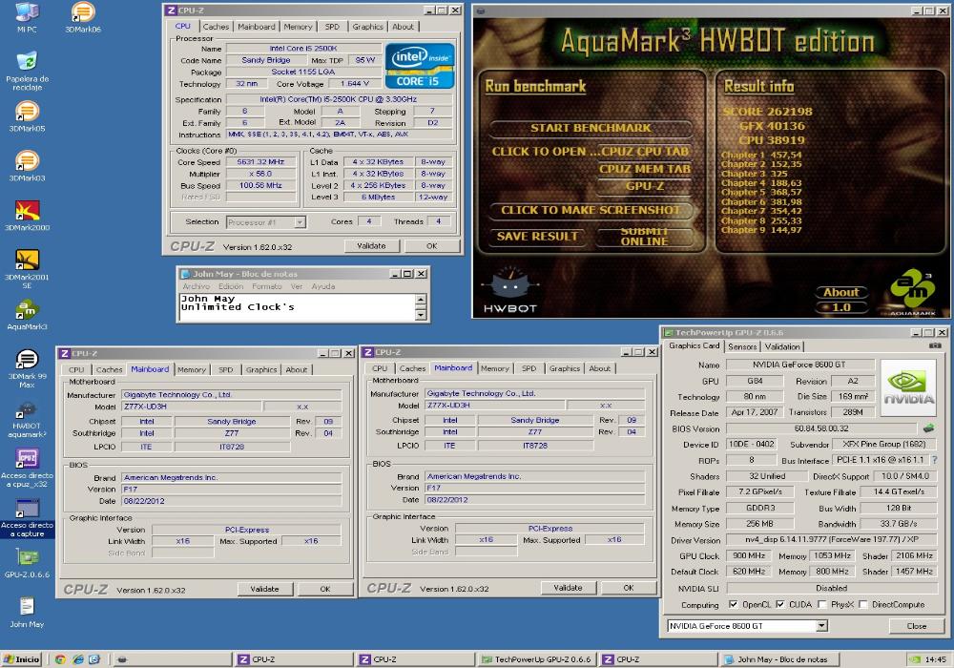Screen dimensions: 954x668
Task: Click the Bus Interface question mark icon
Action: [x=935, y=460]
